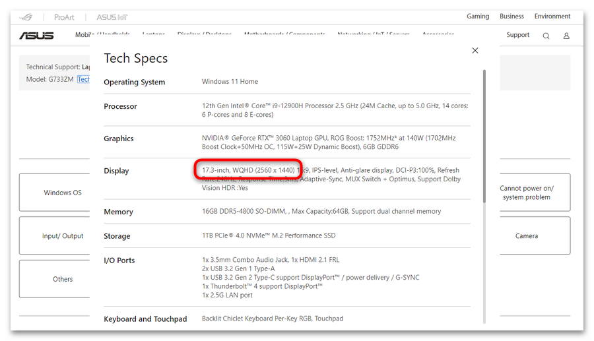Open the Business link
594x341 pixels.
pos(511,16)
